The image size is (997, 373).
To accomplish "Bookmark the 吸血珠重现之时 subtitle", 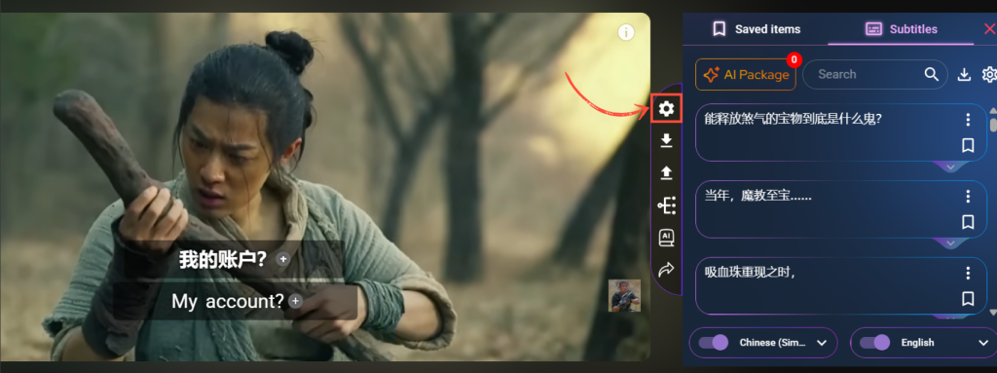I will [968, 299].
